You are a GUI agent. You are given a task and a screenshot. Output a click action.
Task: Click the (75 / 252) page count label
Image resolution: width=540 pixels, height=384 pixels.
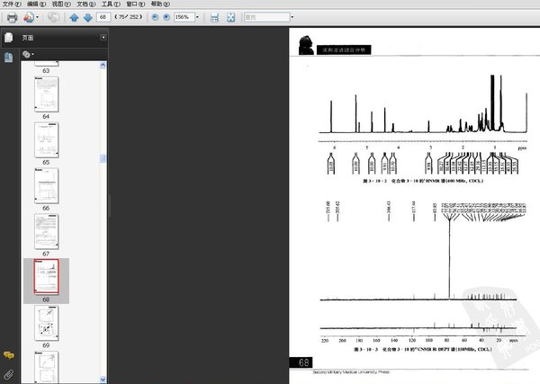[x=128, y=16]
